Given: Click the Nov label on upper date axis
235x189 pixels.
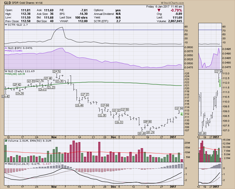Looking at the screenshot, I should (x=54, y=137).
